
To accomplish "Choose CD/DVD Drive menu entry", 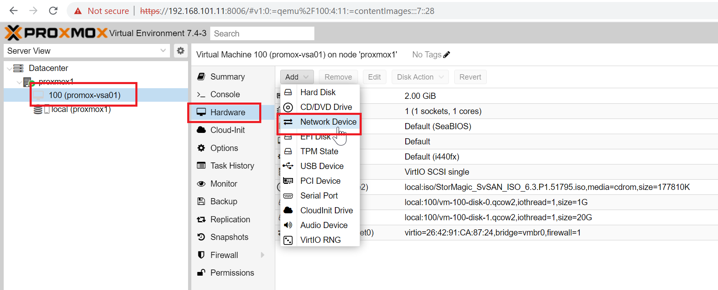I will coord(320,107).
